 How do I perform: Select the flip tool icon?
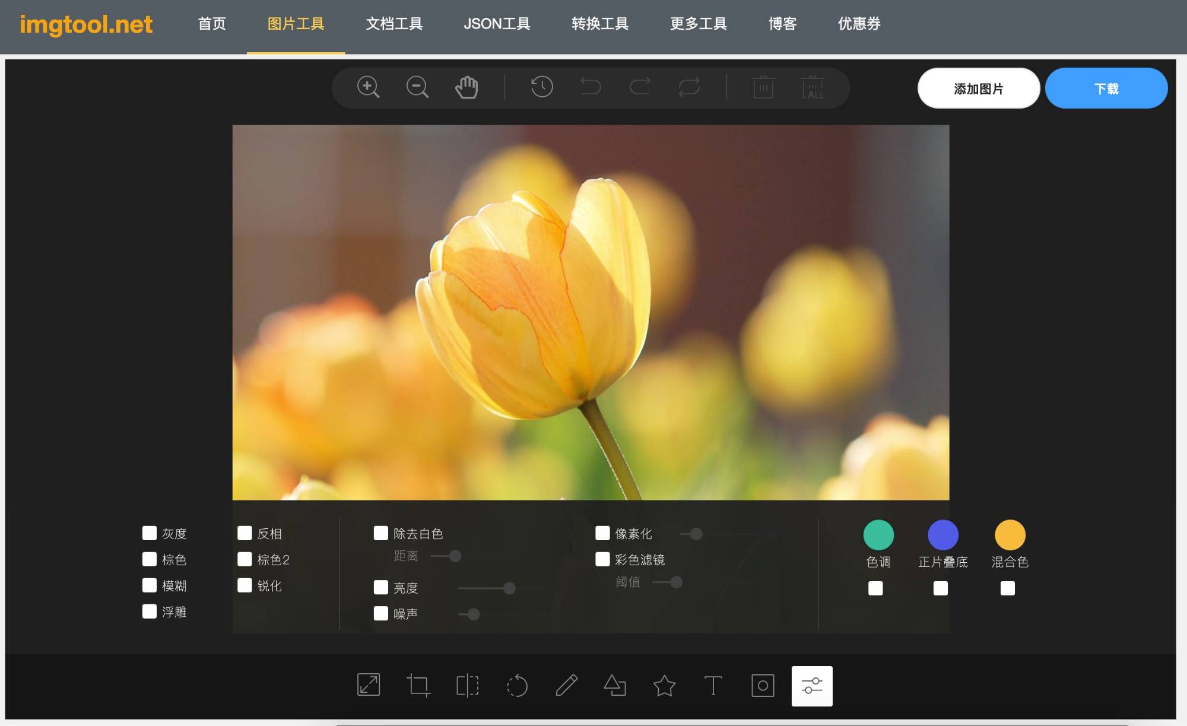point(467,686)
